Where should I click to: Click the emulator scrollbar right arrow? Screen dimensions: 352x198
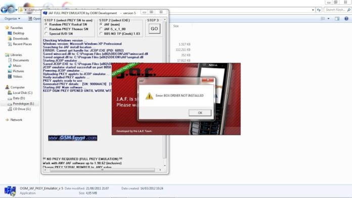[160, 170]
